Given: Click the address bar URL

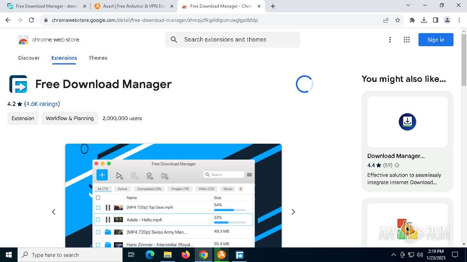Looking at the screenshot, I should point(155,20).
